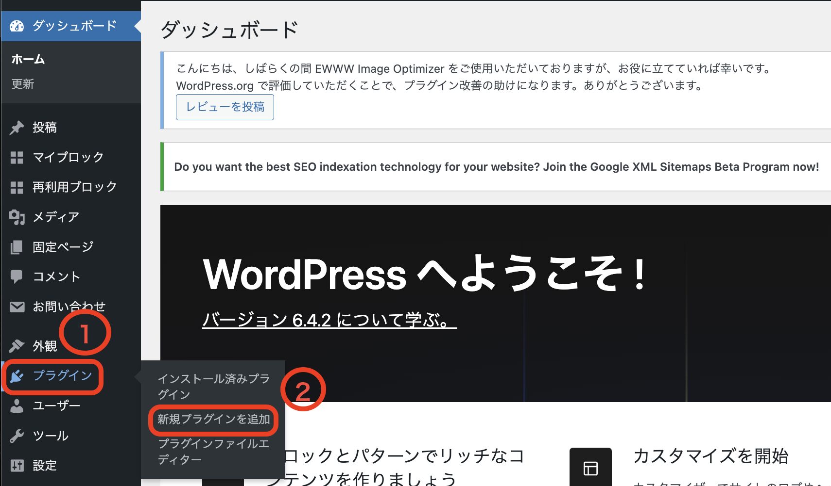Choose プラグインファイルエディター from the flyout
The image size is (831, 486).
[x=213, y=452]
